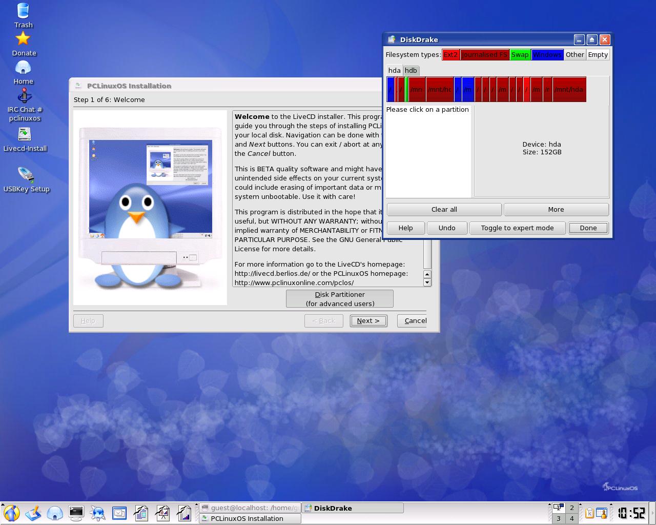Open the More options in DiskDrake

point(556,209)
